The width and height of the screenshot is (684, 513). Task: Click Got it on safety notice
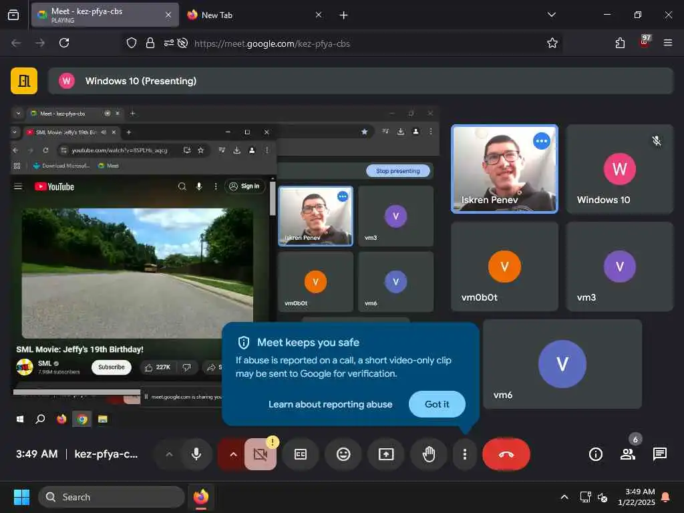[x=437, y=404]
